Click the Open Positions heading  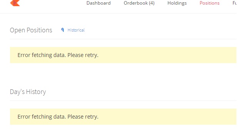31,30
